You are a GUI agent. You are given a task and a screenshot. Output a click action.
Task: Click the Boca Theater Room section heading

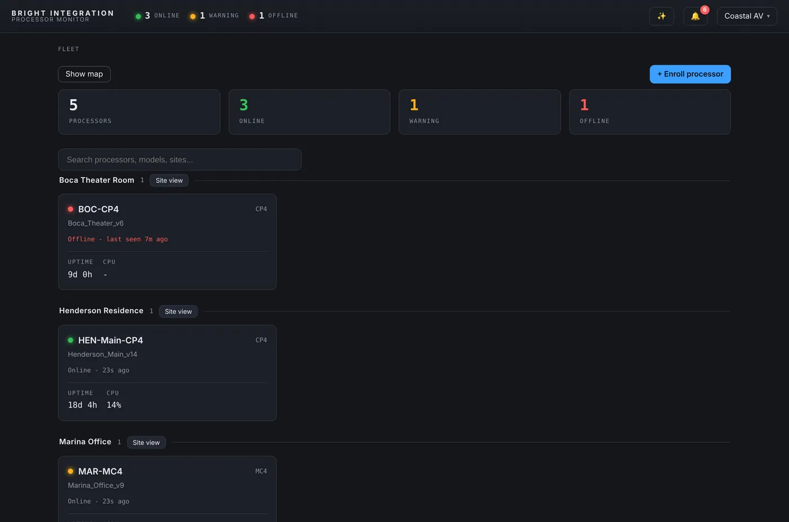click(96, 180)
